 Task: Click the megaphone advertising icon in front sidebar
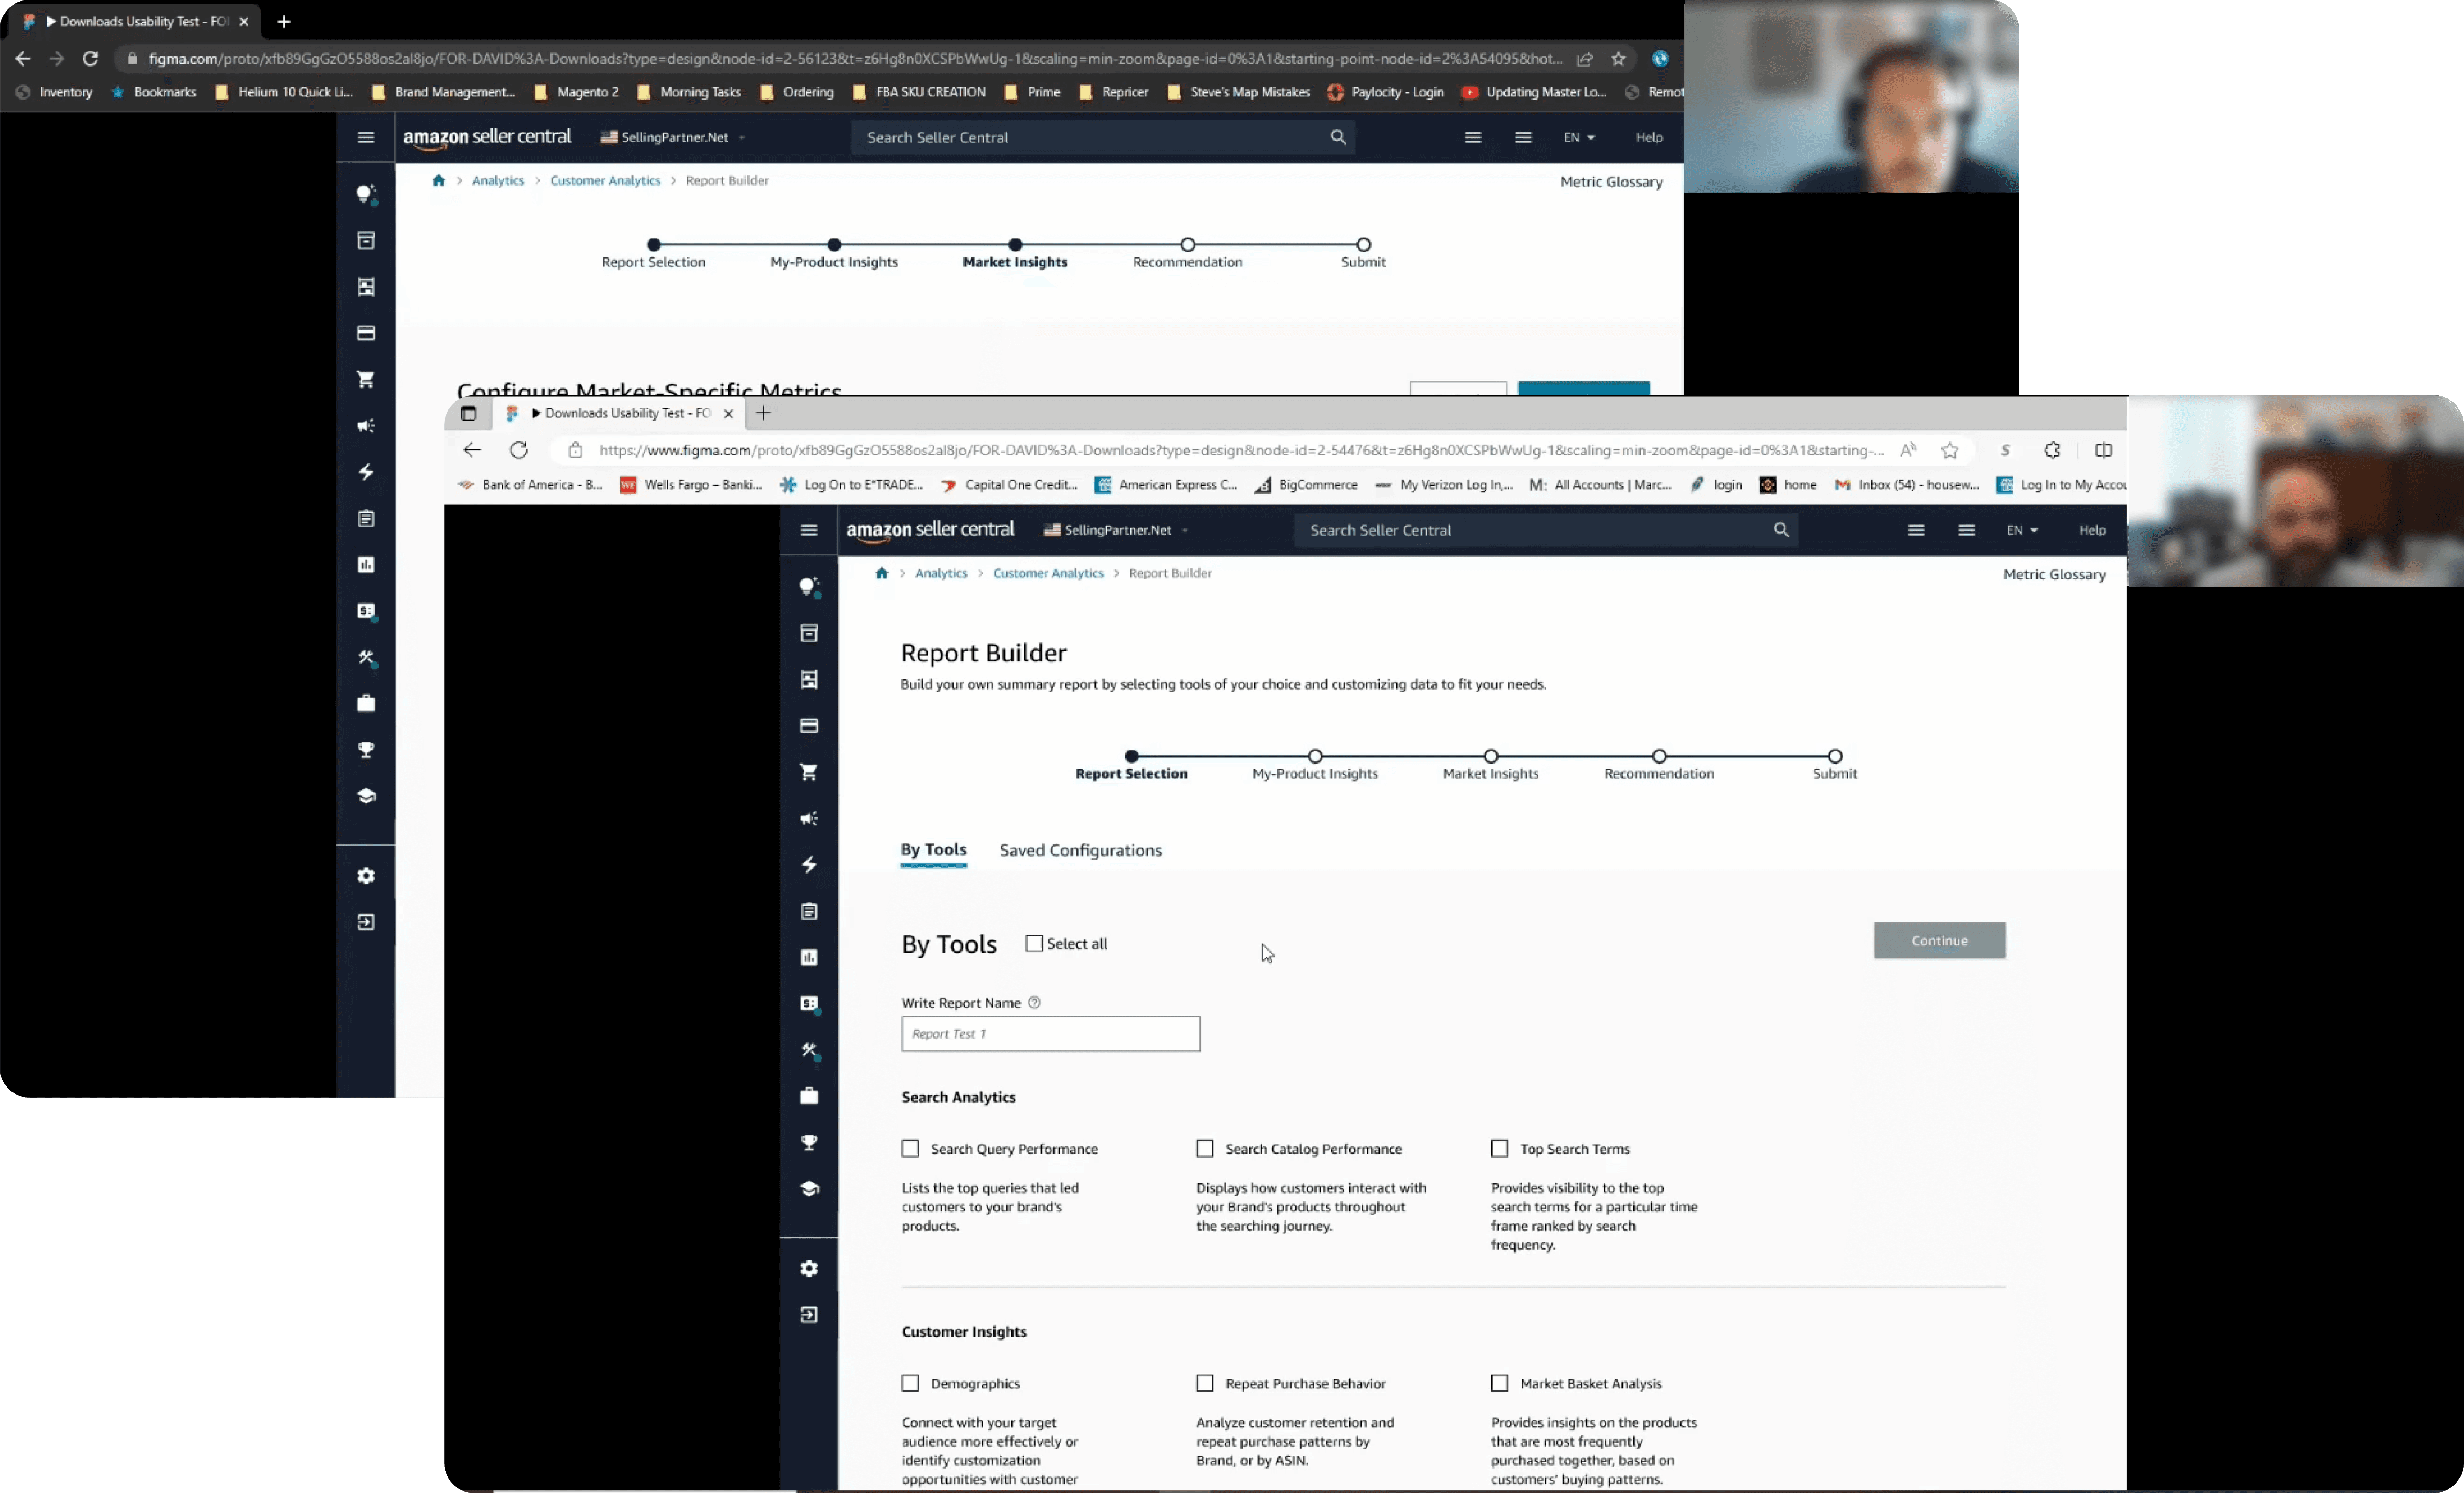tap(809, 818)
